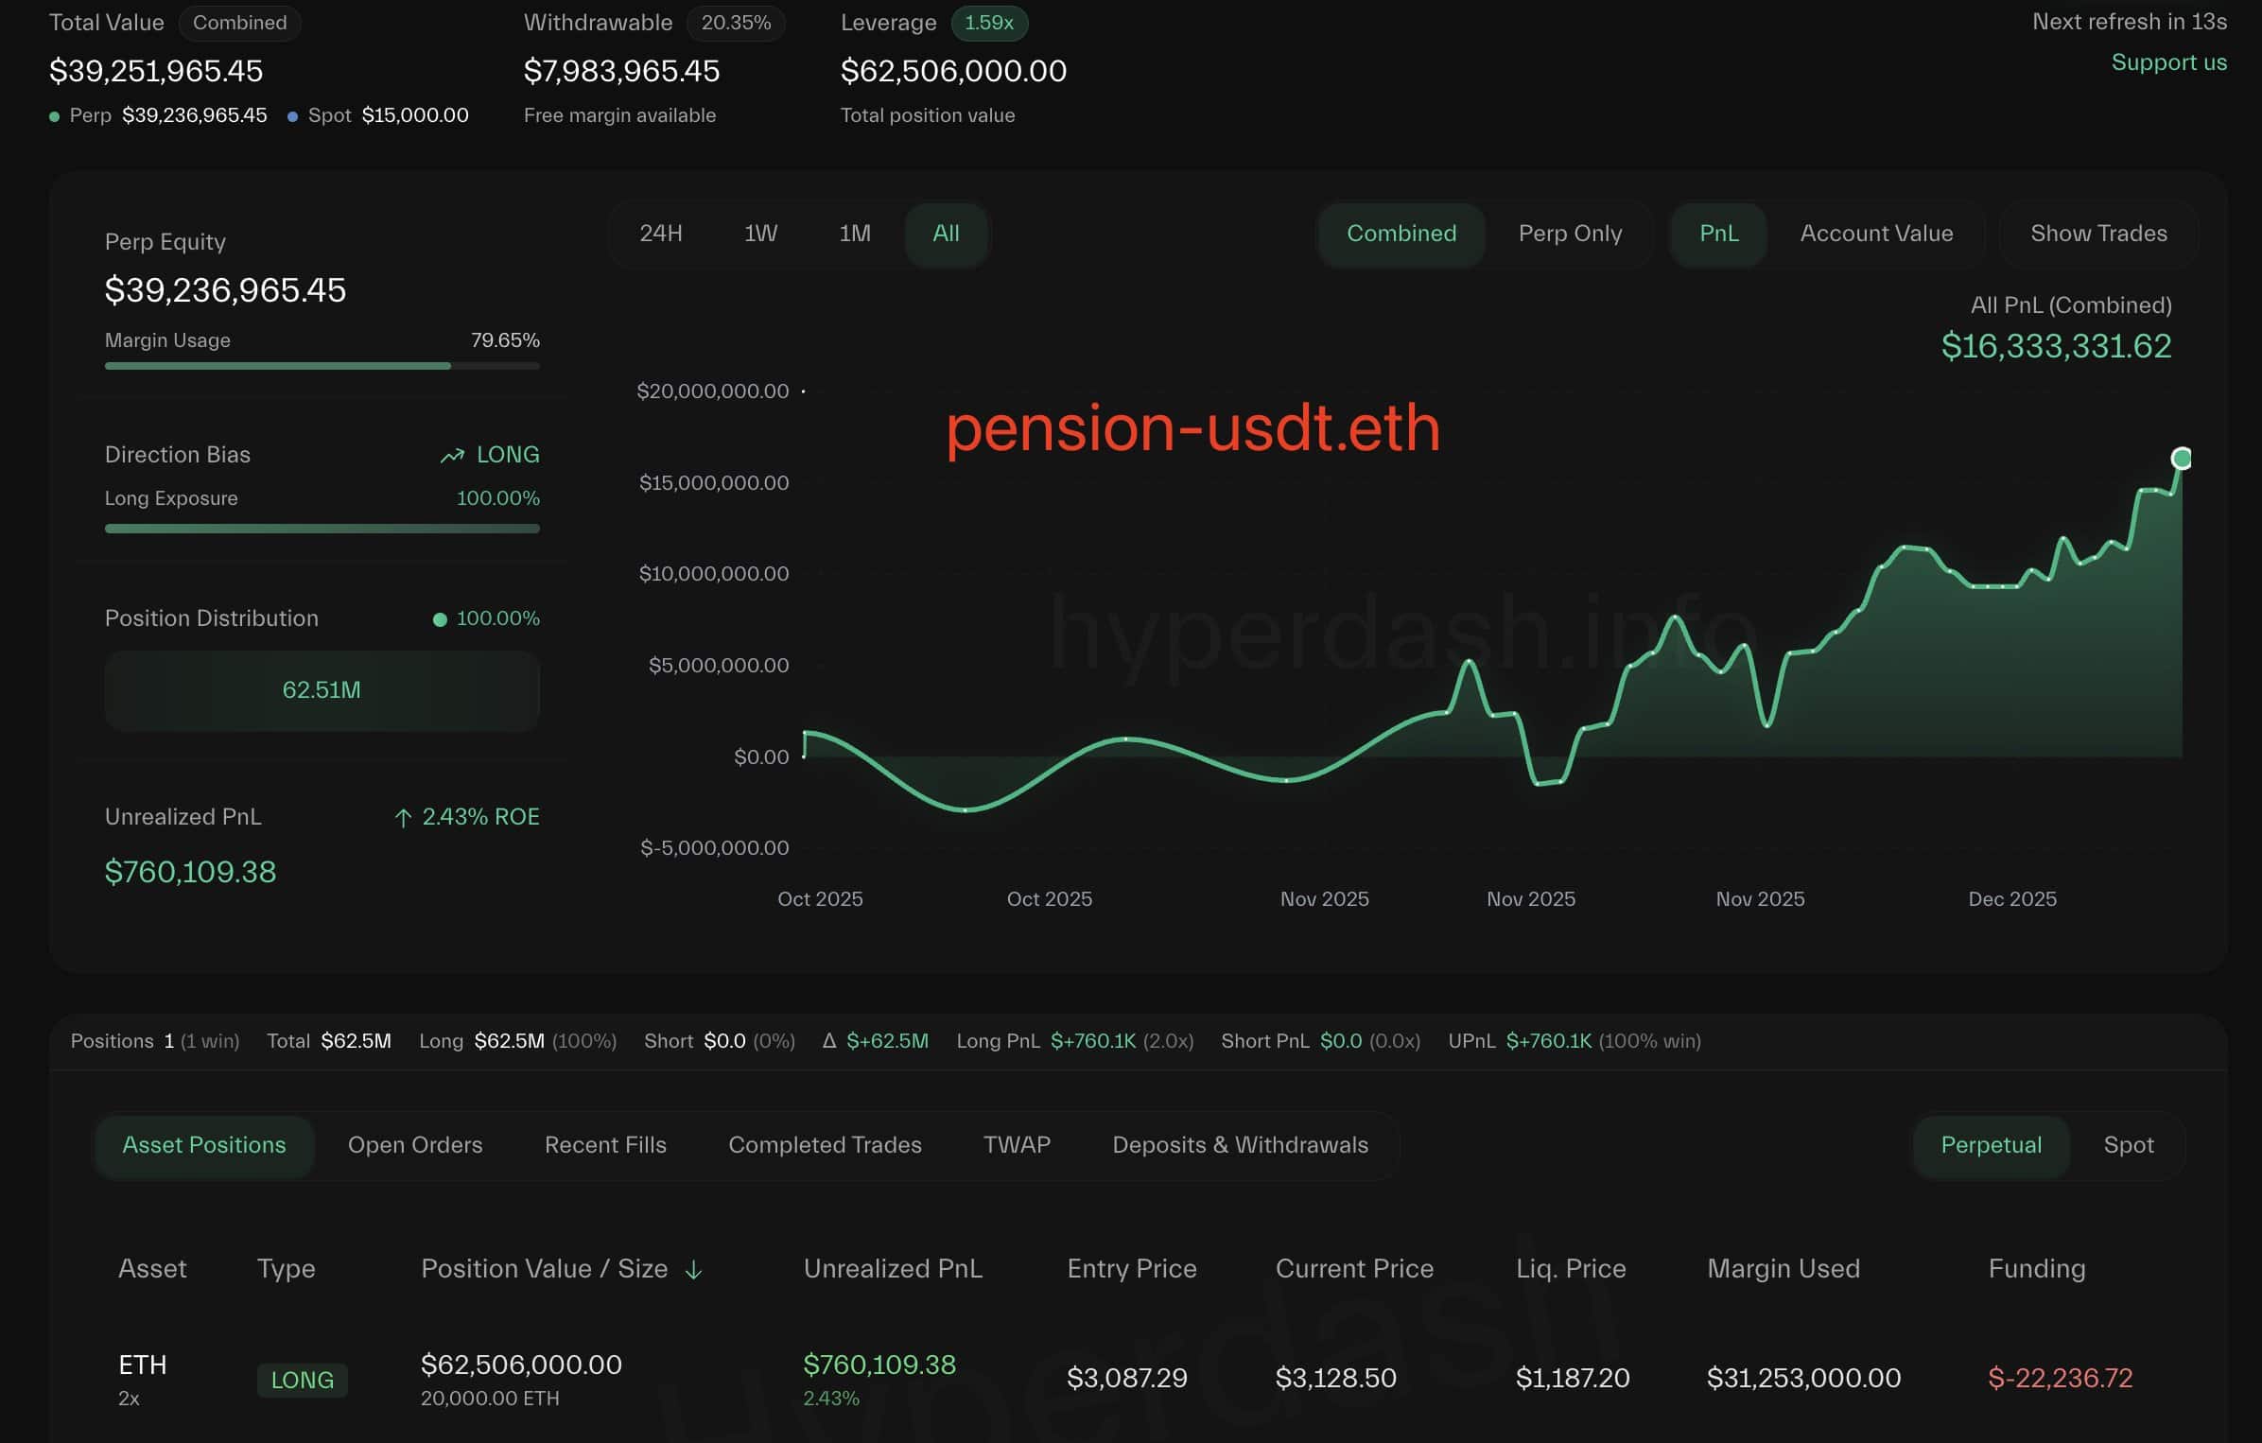Click the Combined badge beside Total Value
This screenshot has width=2262, height=1443.
click(239, 23)
